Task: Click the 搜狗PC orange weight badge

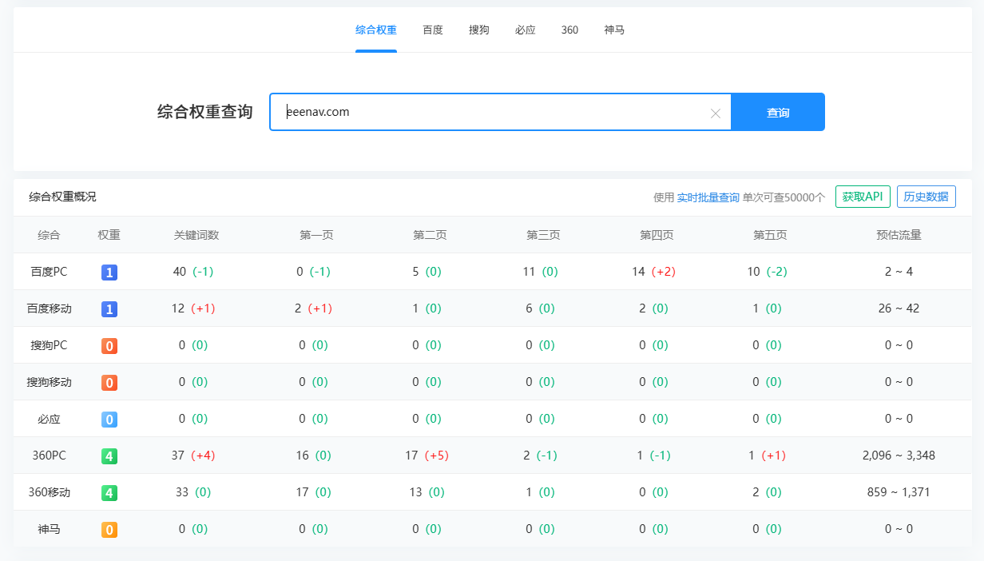Action: tap(109, 346)
